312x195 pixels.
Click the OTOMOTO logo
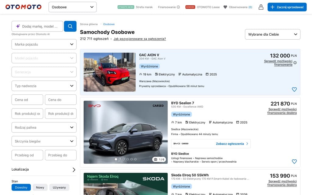(23, 7)
